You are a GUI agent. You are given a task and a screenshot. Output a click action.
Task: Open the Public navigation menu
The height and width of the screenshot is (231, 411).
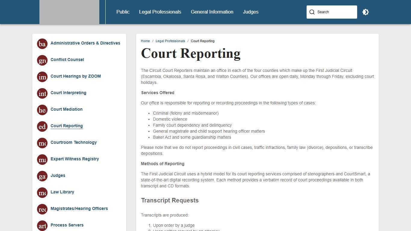pos(123,12)
